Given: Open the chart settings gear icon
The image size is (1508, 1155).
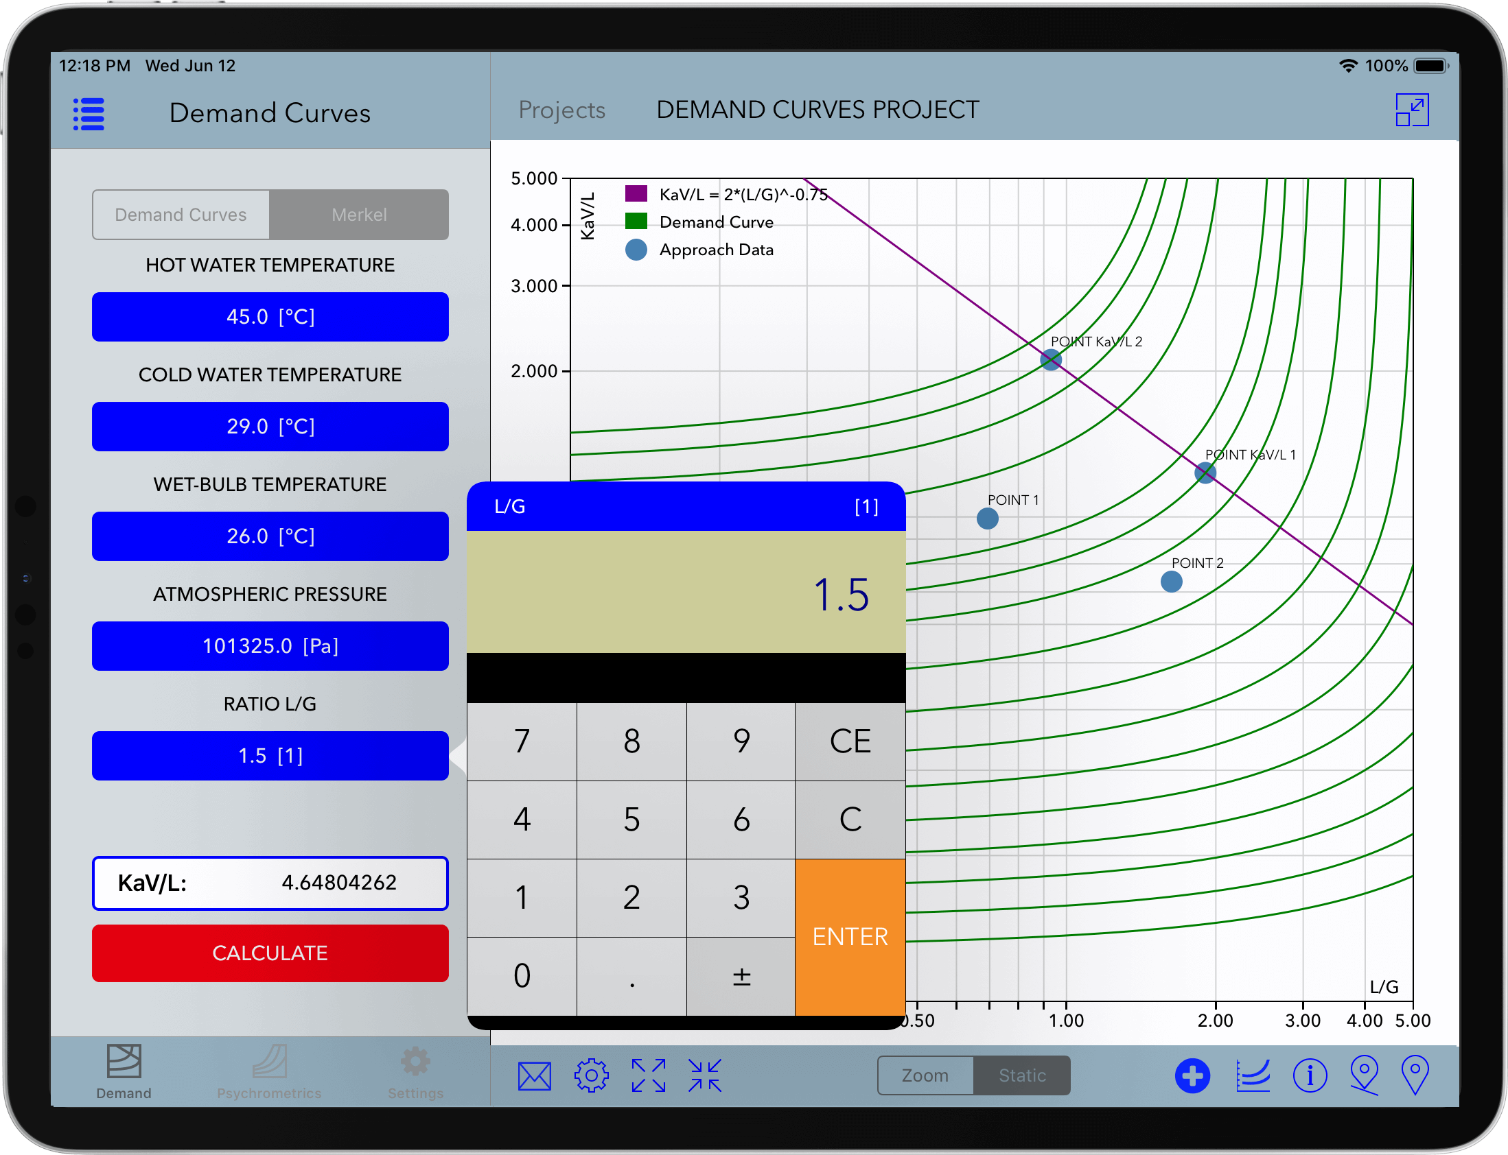Looking at the screenshot, I should click(x=590, y=1075).
